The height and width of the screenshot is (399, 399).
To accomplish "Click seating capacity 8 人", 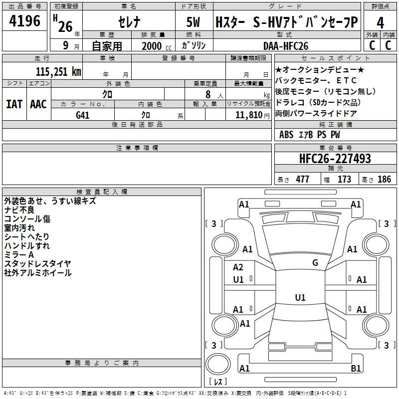I will [214, 95].
